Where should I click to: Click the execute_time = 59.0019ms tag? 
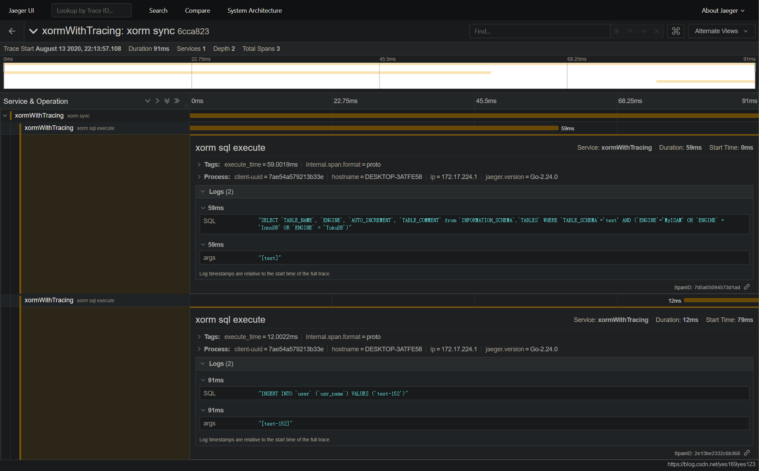point(261,165)
